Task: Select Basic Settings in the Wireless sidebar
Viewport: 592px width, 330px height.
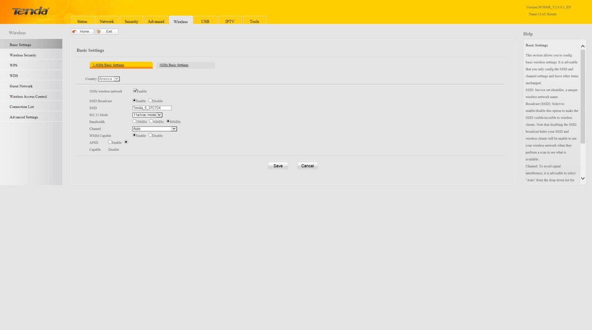Action: click(31, 44)
